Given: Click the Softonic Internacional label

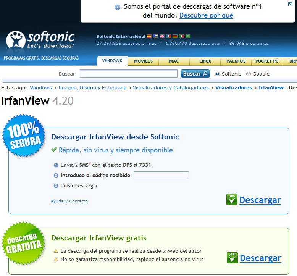Looking at the screenshot, I should (121, 36).
